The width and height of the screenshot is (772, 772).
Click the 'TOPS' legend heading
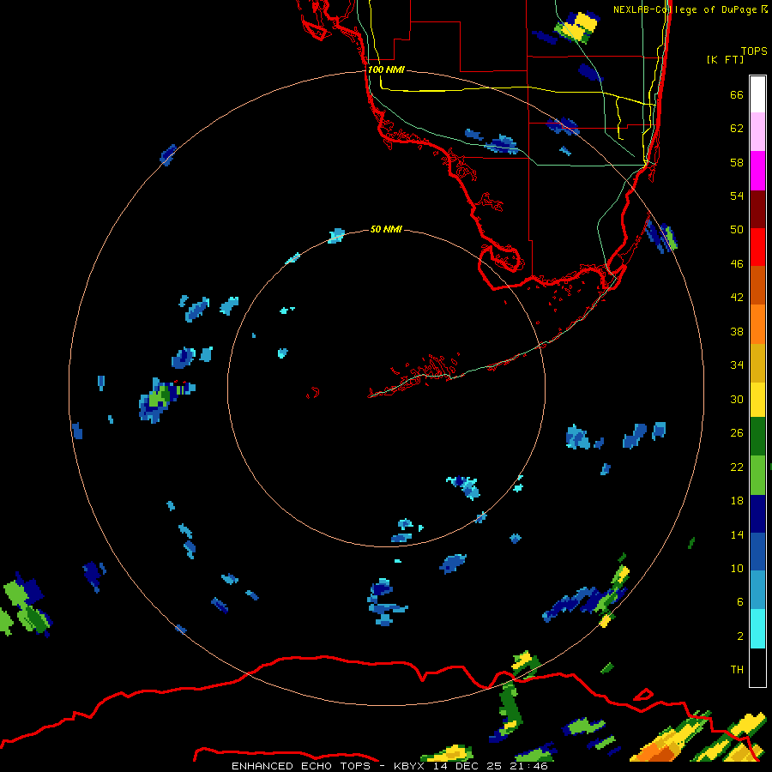click(754, 51)
